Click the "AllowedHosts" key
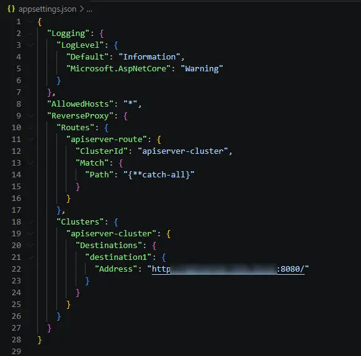 tap(80, 104)
